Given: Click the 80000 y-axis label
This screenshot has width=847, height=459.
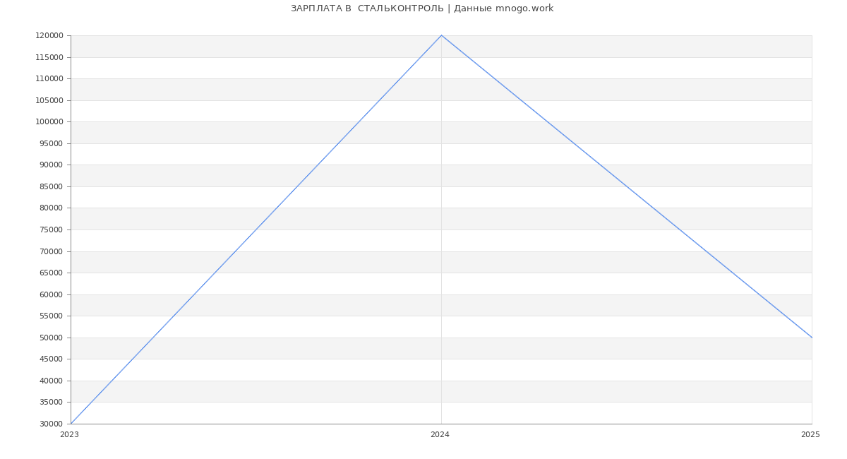Looking at the screenshot, I should point(52,208).
